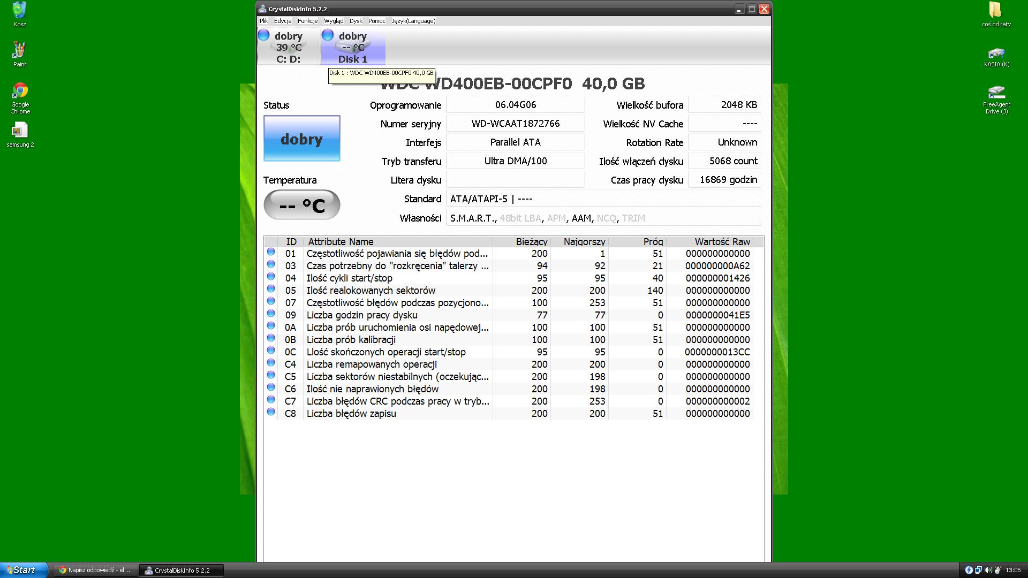Screen dimensions: 1028x578
Task: Open the Pomoc menu
Action: [x=377, y=21]
